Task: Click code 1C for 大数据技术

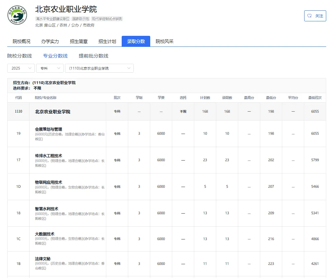Action: pos(18,239)
